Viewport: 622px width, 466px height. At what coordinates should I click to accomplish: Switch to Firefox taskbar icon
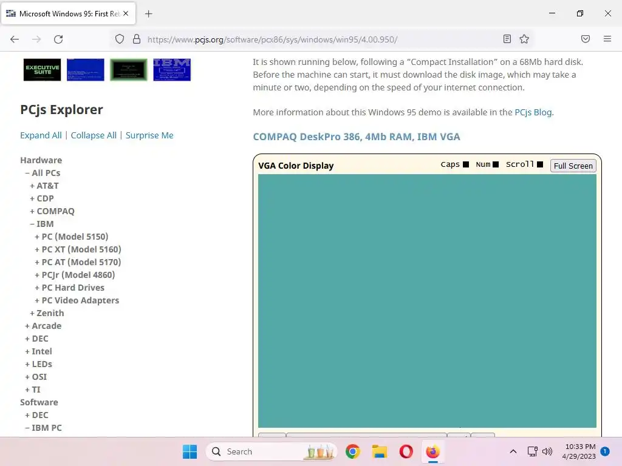coord(432,451)
